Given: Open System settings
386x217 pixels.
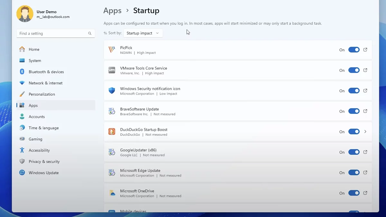Looking at the screenshot, I should [56, 61].
